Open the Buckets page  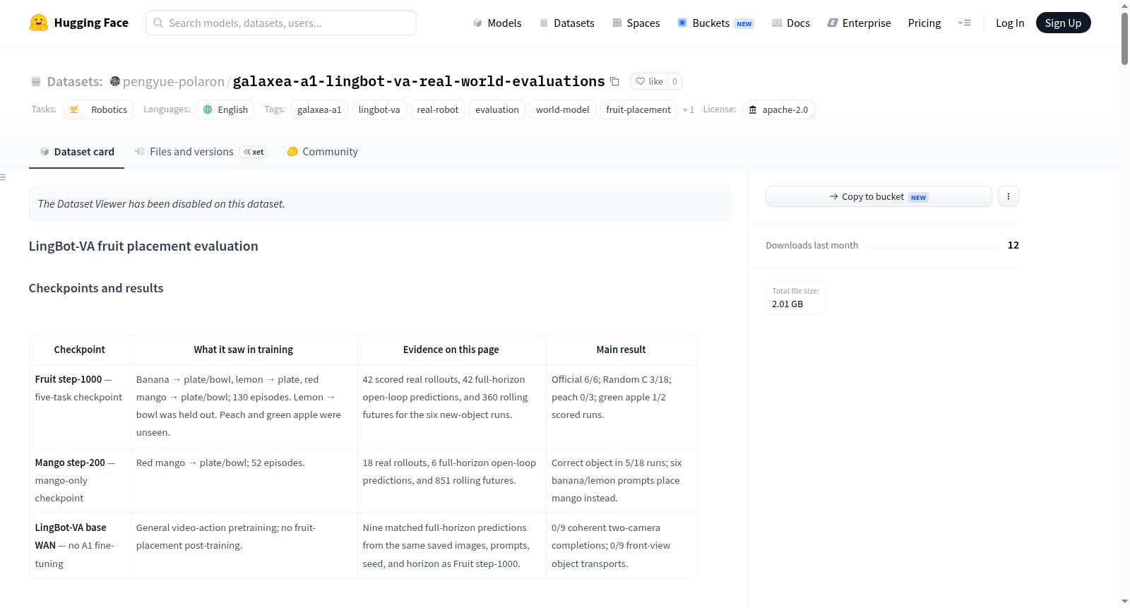click(715, 23)
